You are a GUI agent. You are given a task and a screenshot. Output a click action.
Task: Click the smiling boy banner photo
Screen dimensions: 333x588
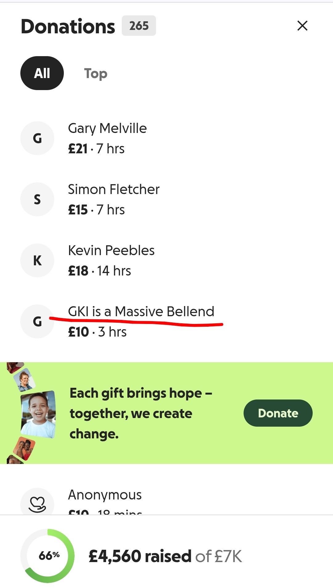coord(38,414)
